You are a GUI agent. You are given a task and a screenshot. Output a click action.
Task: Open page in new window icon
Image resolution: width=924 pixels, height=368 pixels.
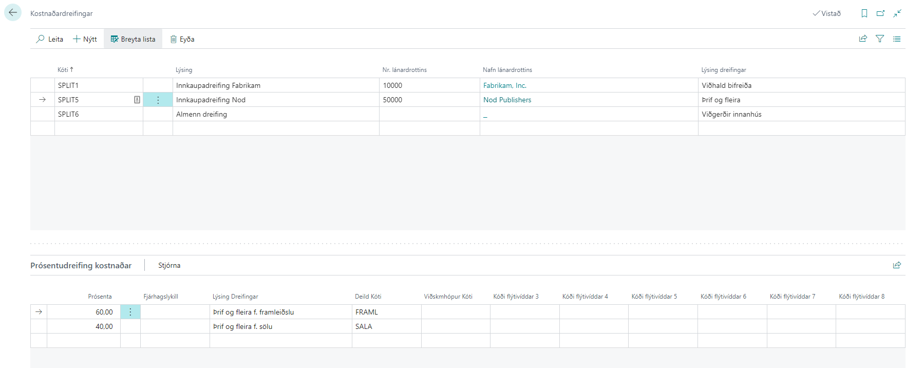pyautogui.click(x=880, y=13)
